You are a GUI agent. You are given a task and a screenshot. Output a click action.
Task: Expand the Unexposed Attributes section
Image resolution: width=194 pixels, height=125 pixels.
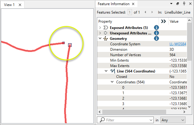coord(100,33)
